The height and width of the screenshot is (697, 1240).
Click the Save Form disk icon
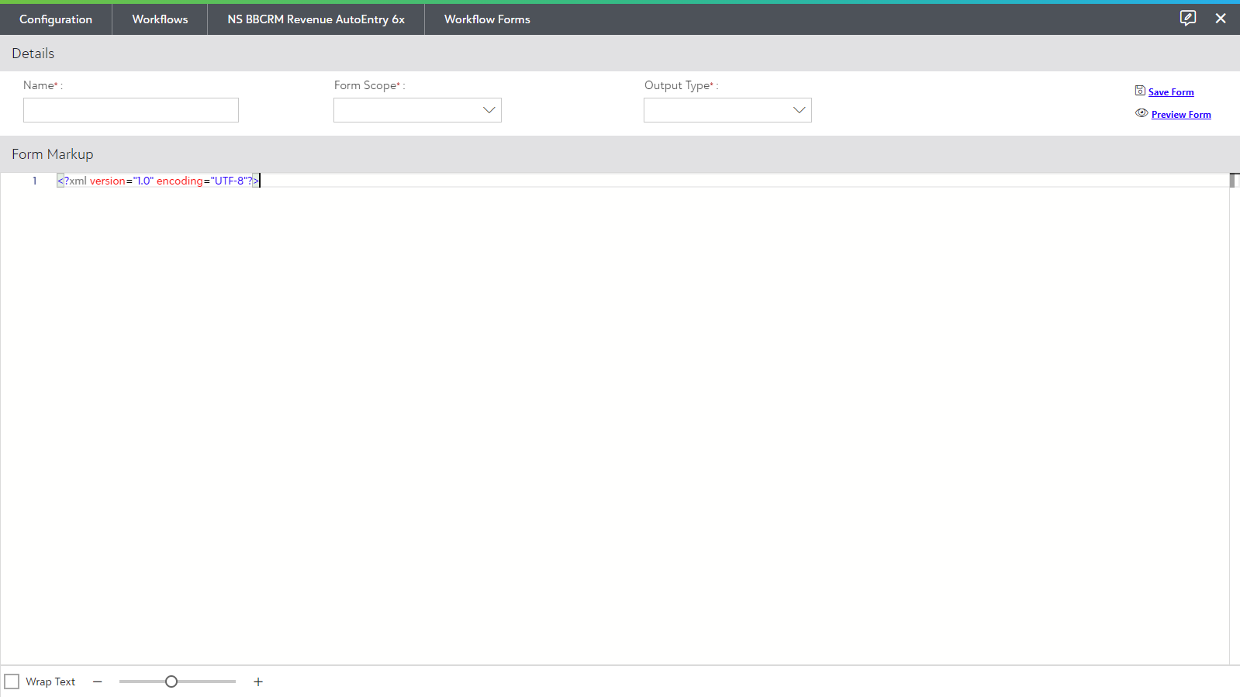coord(1140,91)
